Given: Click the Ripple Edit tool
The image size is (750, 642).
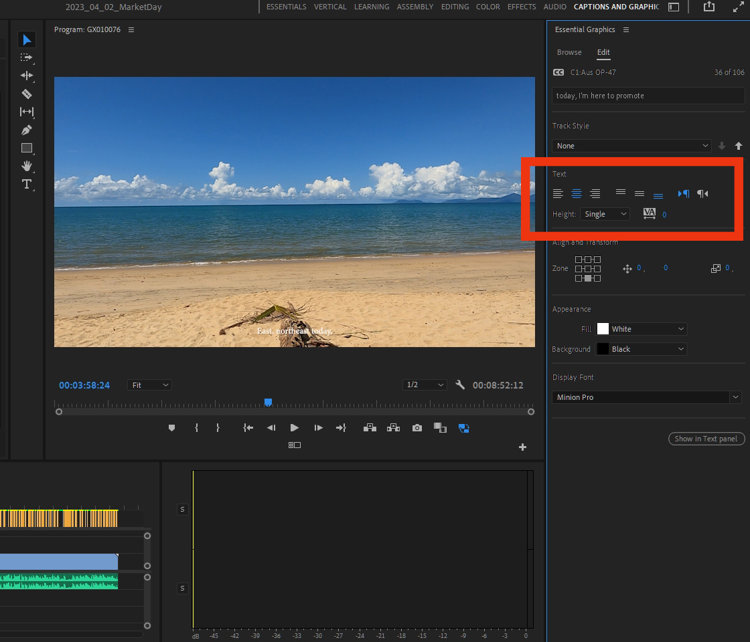Looking at the screenshot, I should click(27, 76).
